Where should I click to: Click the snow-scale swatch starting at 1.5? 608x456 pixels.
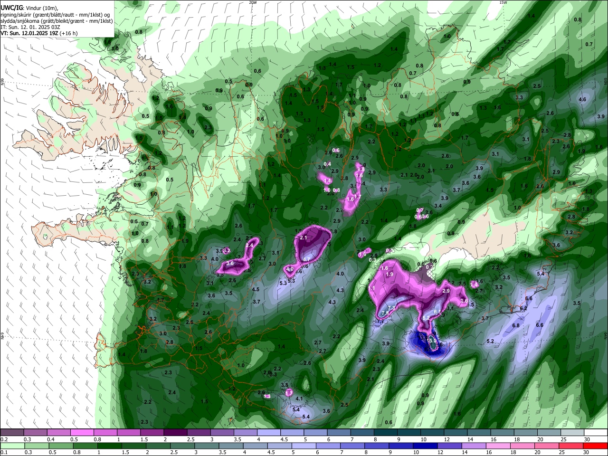152,432
